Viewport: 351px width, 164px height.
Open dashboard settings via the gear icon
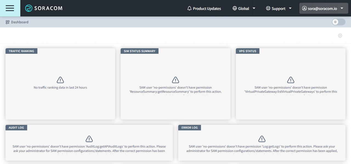tap(340, 36)
